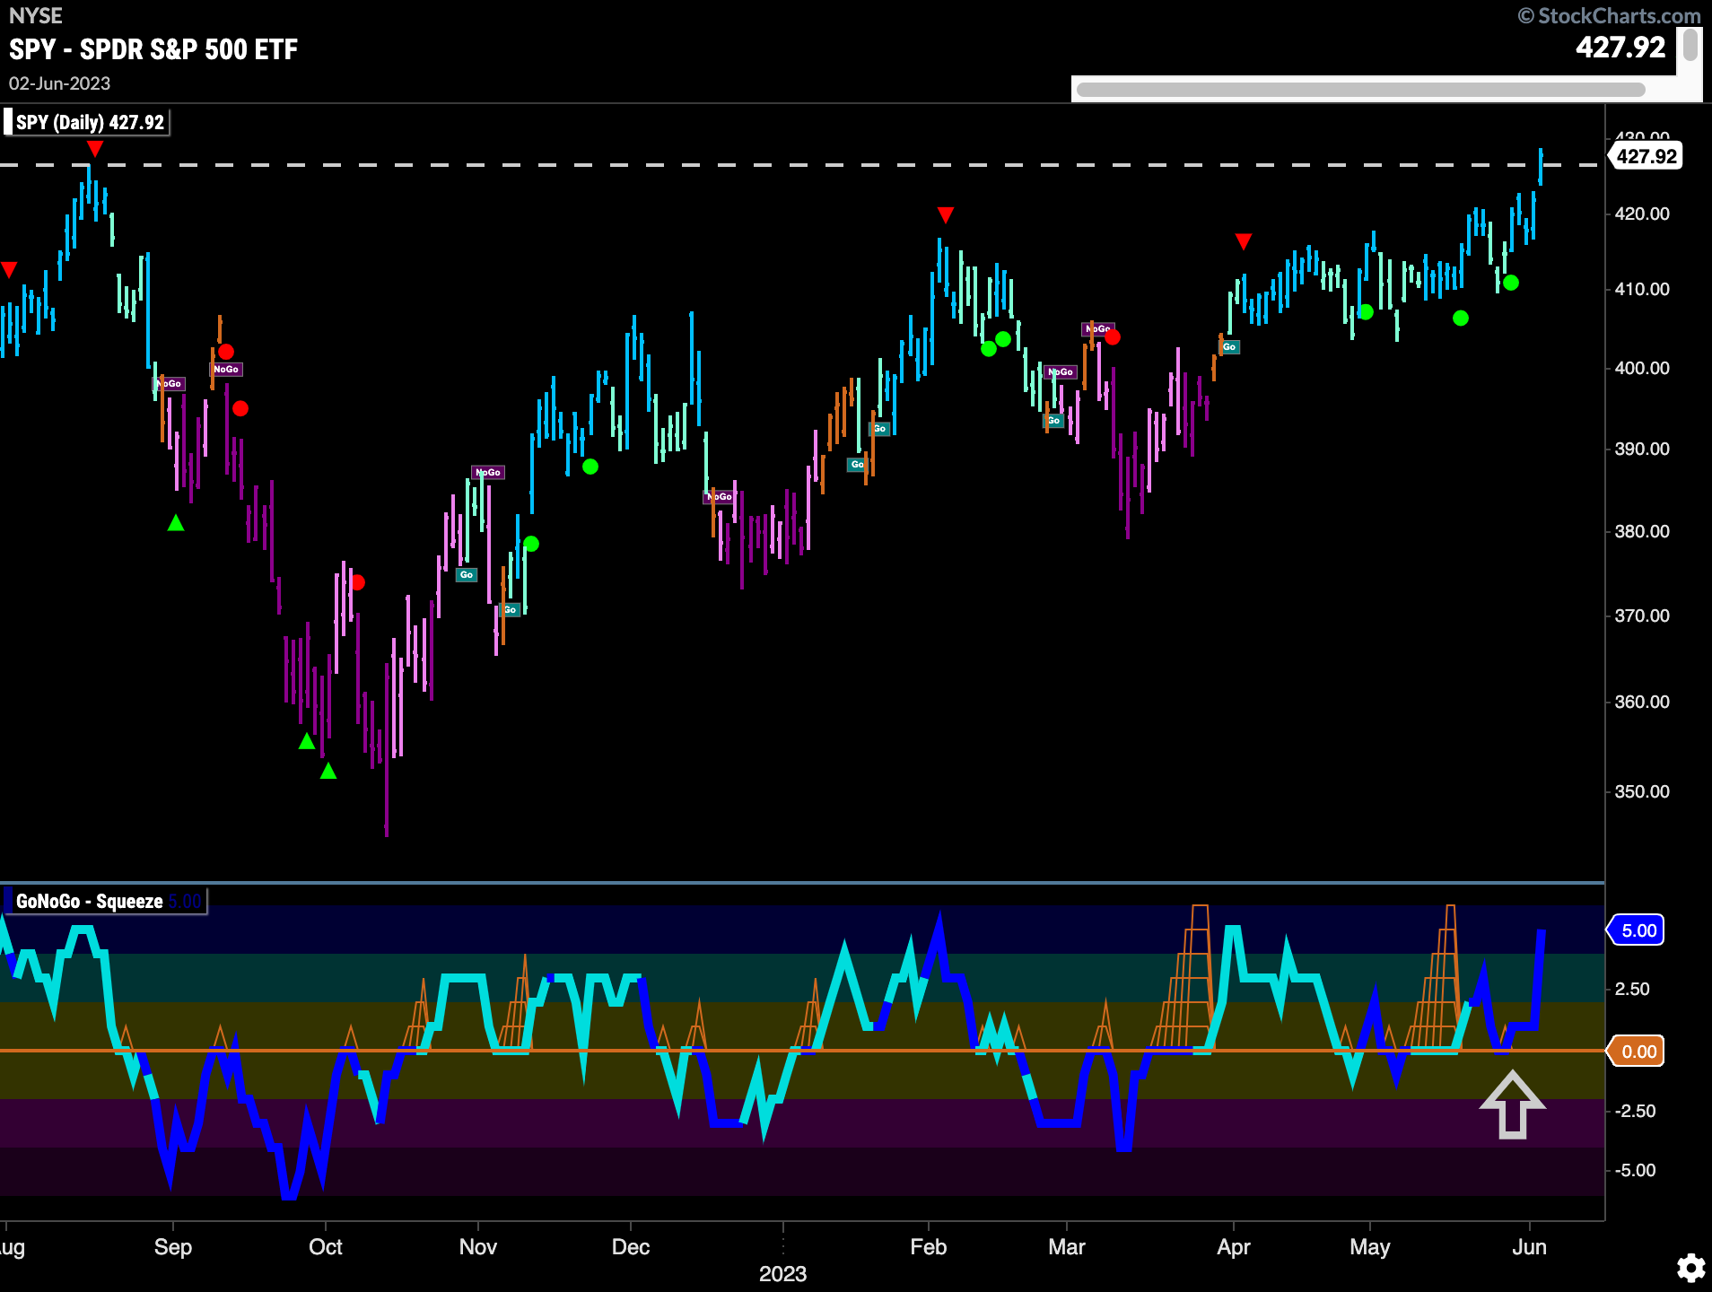Click the red triangle at August high
This screenshot has height=1292, width=1712.
(95, 148)
